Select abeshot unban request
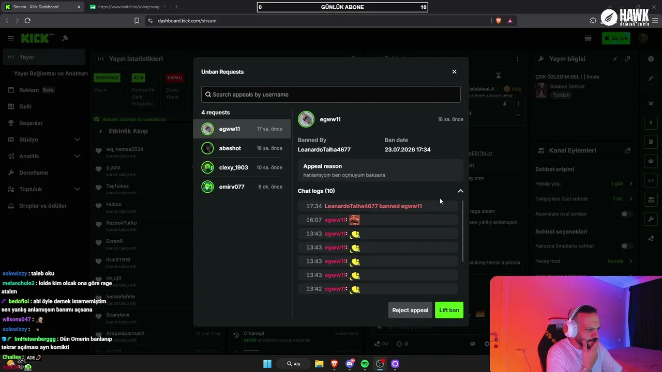This screenshot has width=662, height=372. [242, 148]
